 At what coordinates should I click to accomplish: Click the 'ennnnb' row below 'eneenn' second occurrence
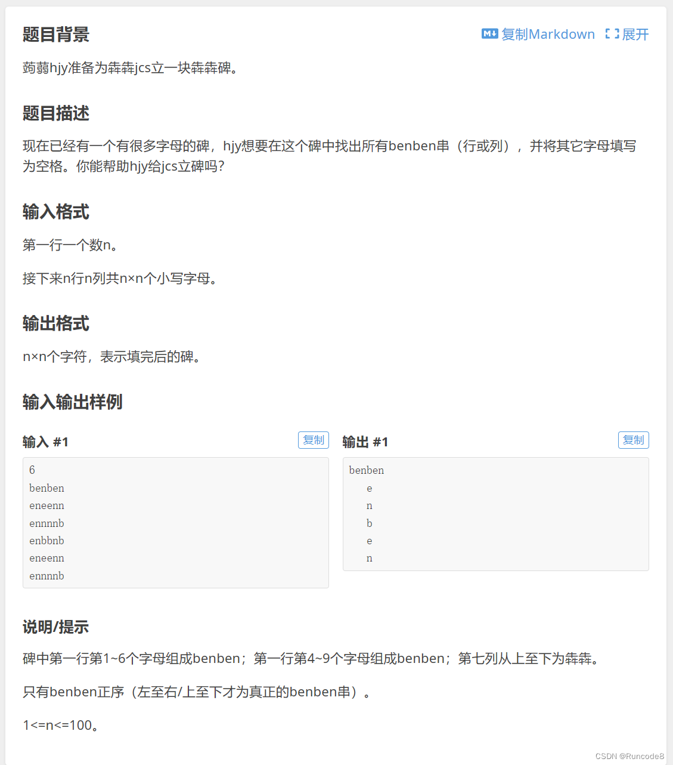point(46,576)
